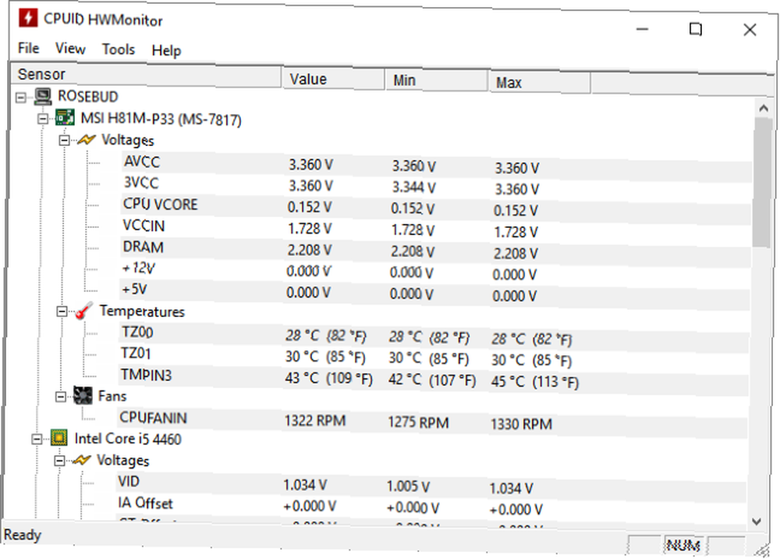Click the Min column header
Screen dimensions: 780x559
click(437, 80)
